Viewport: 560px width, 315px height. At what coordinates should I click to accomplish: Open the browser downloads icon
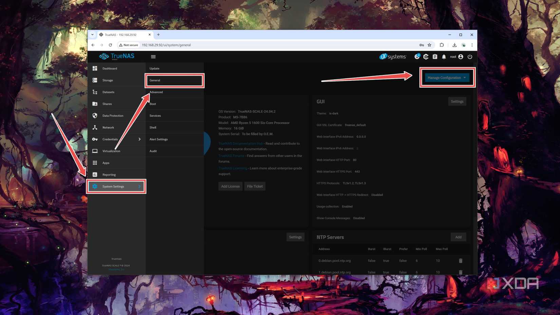tap(454, 45)
